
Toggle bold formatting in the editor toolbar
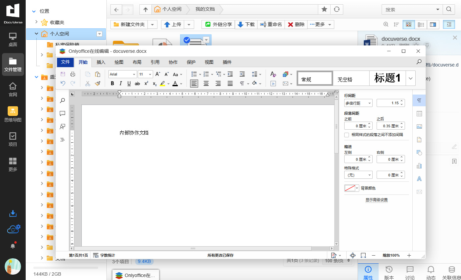[112, 84]
